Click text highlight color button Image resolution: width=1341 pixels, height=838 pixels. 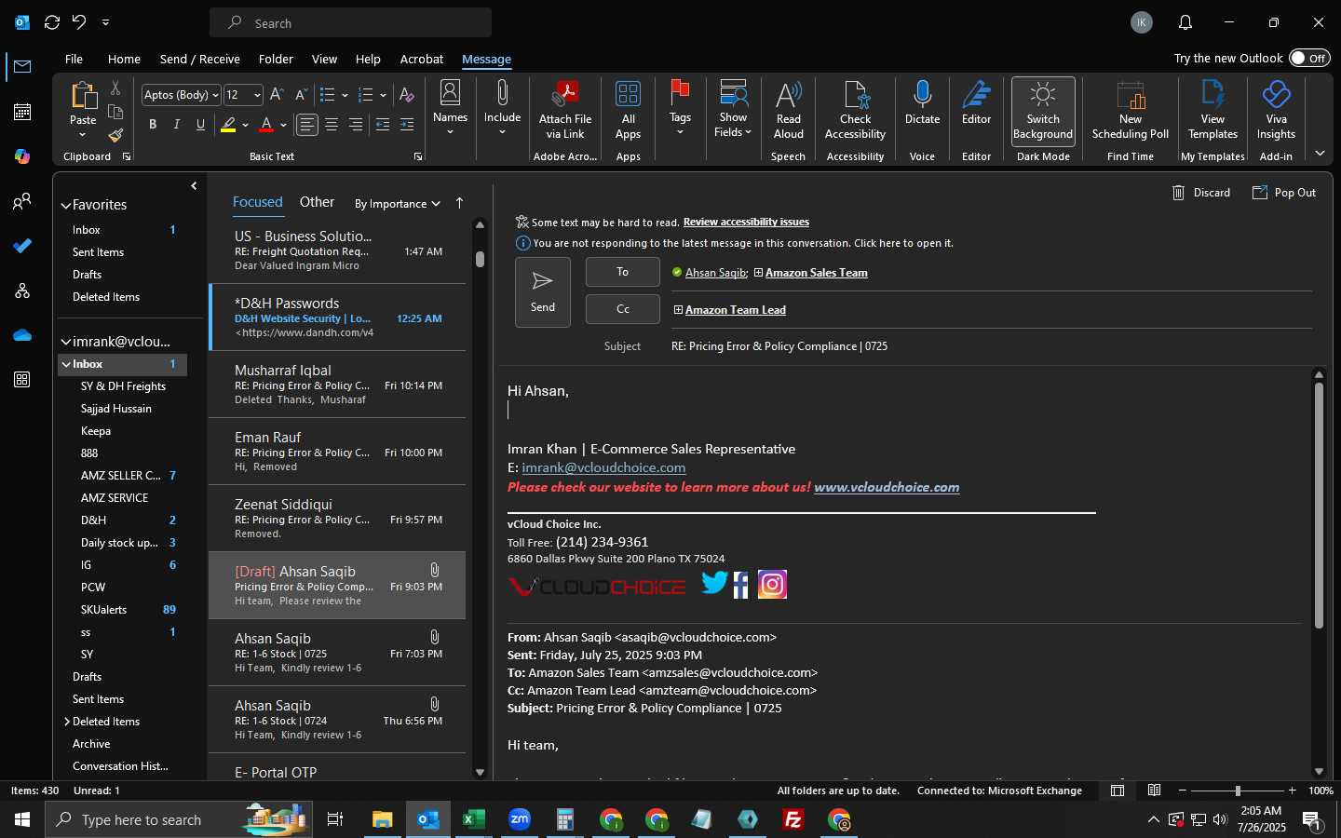tap(228, 124)
